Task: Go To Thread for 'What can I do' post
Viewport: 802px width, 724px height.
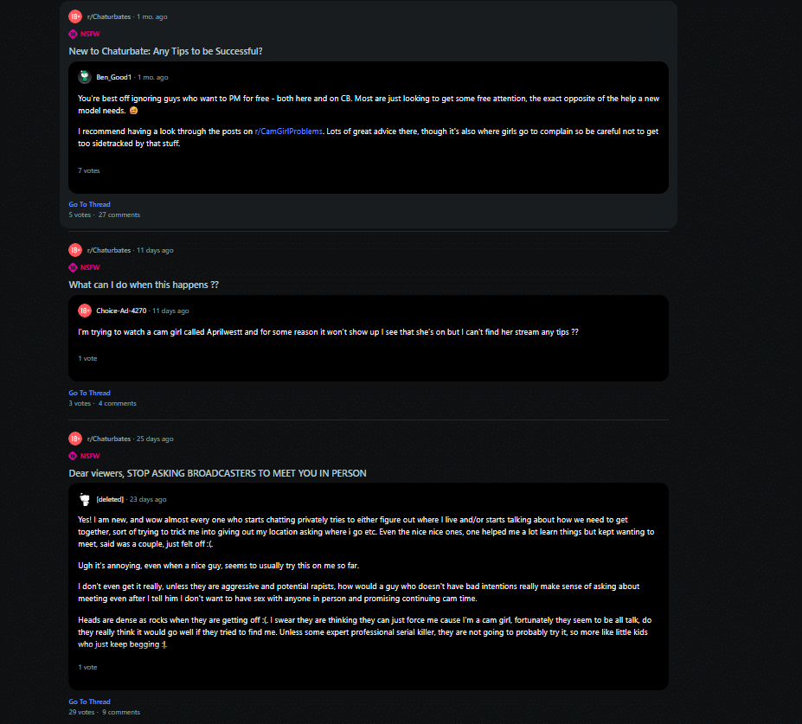Action: point(90,393)
